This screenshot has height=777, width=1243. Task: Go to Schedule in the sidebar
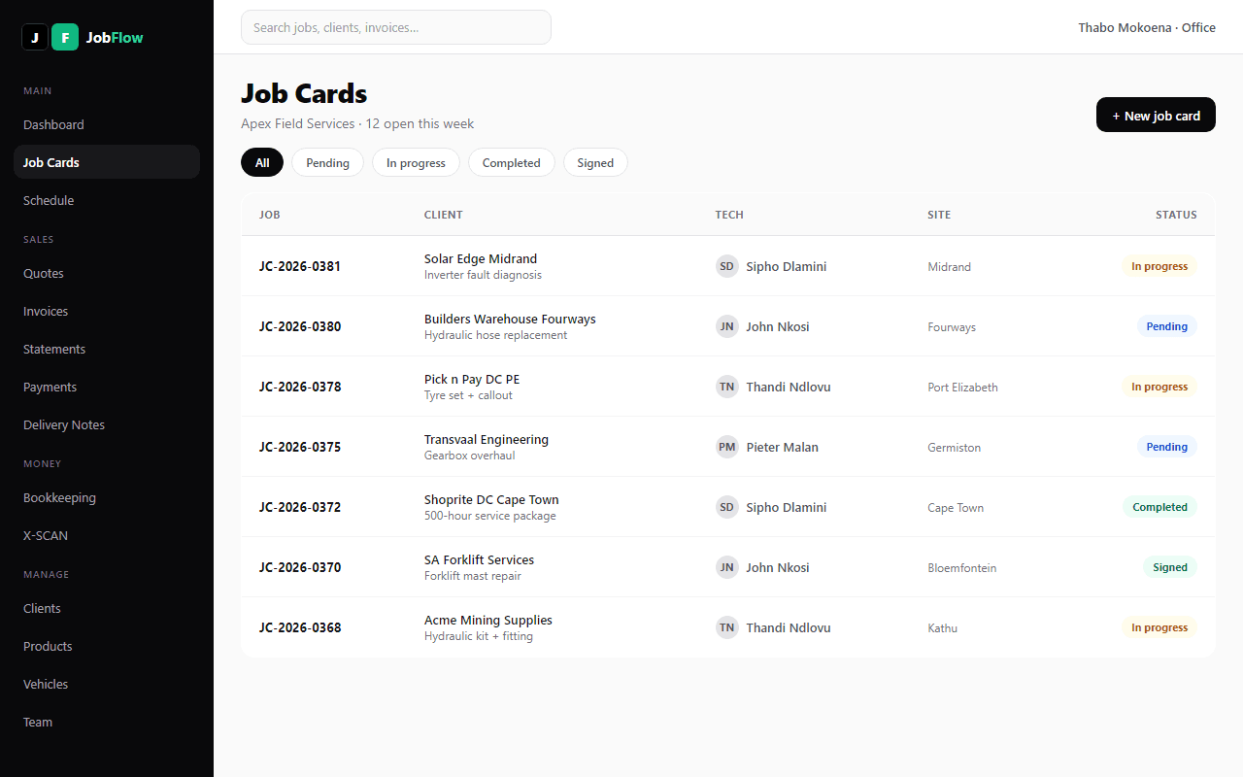(107, 200)
